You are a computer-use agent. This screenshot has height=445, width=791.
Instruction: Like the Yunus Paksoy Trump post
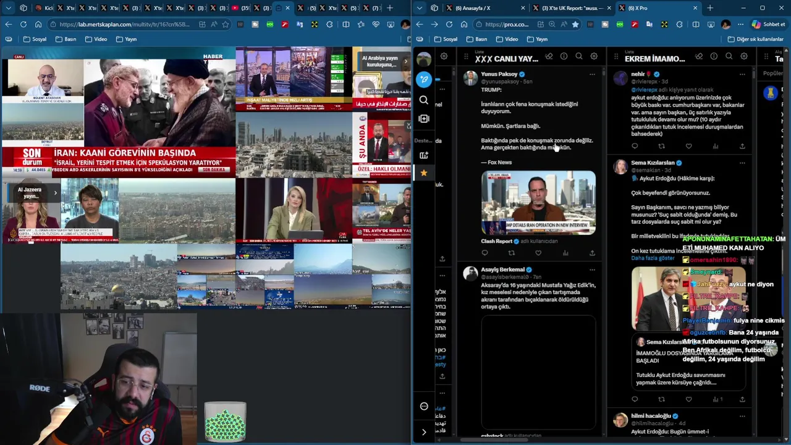[538, 253]
